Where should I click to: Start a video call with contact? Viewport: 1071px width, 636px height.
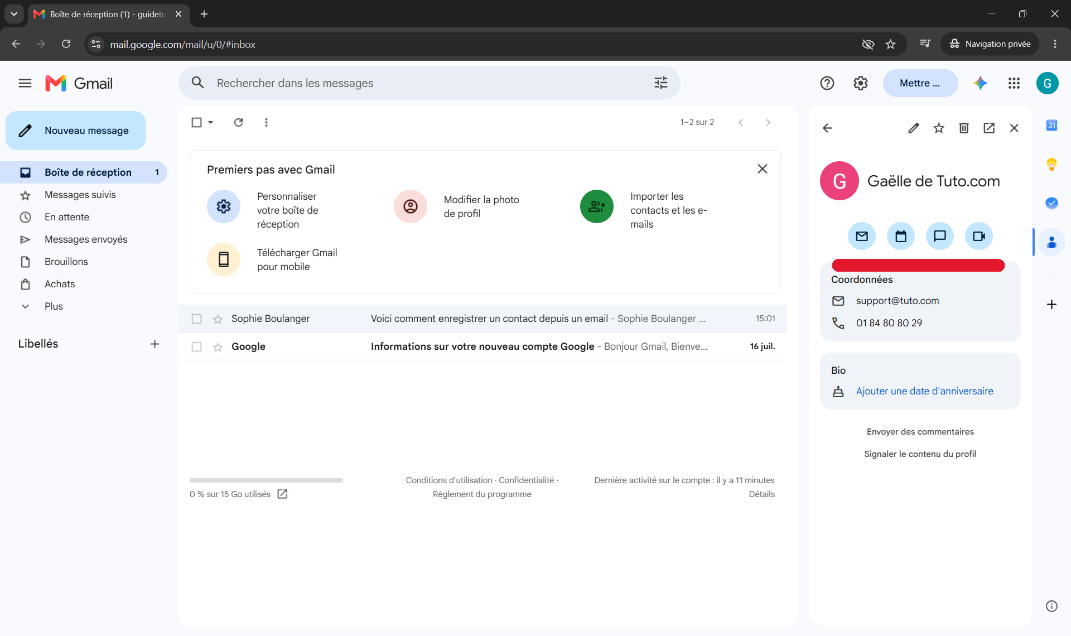coord(979,236)
